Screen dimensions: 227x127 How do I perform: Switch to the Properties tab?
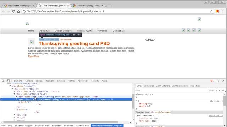tap(195, 86)
